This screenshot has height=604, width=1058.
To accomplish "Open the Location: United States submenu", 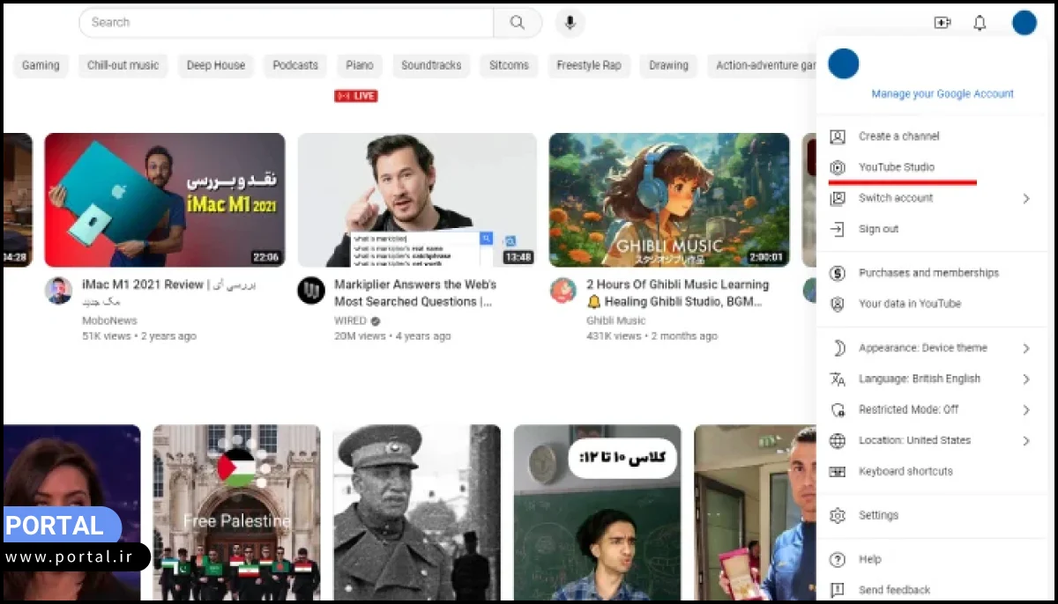I will [914, 440].
